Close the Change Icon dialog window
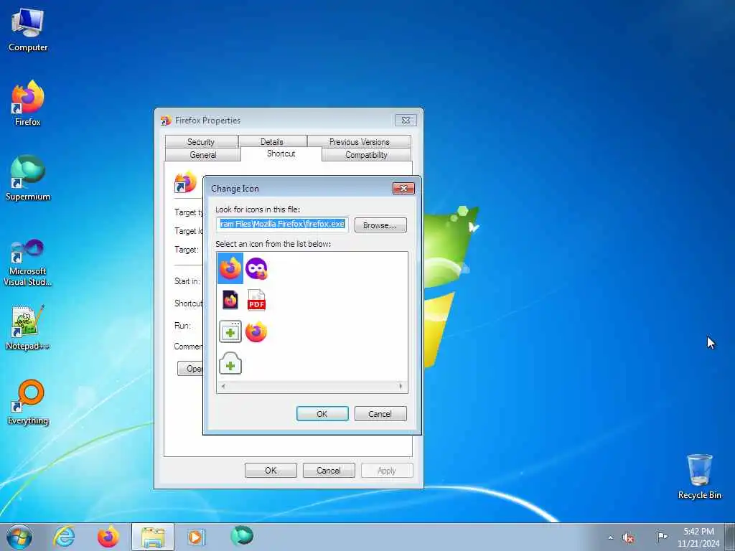The height and width of the screenshot is (551, 735). coord(403,189)
